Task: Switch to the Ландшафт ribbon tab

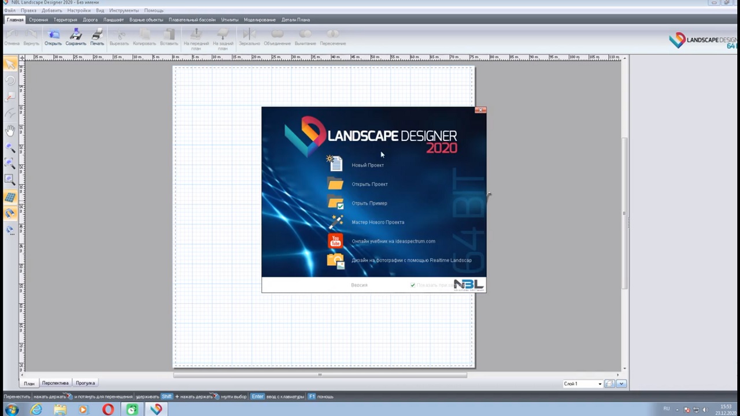Action: coord(113,20)
